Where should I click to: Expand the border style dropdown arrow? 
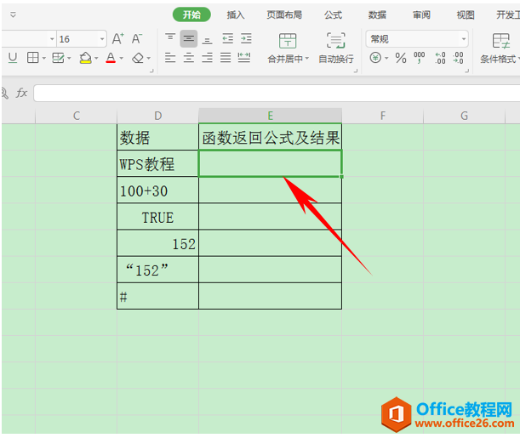tap(43, 59)
